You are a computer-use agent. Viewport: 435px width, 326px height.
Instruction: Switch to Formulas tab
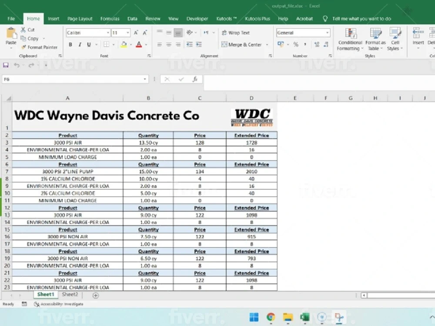[110, 19]
